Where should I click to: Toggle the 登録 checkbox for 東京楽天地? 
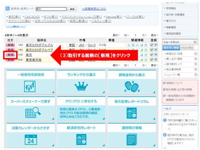pos(152,59)
